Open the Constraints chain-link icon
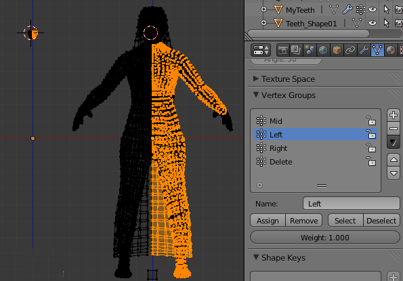The width and height of the screenshot is (403, 281). point(350,50)
